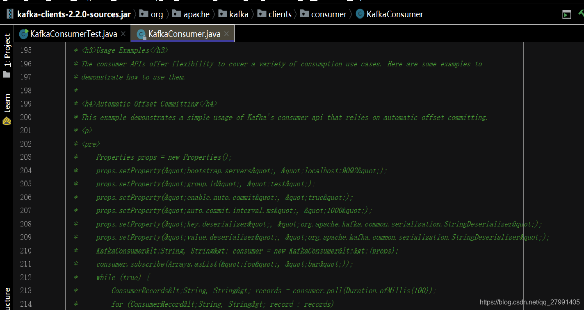Click the run preview icon in the toolbar
The image size is (584, 310).
[x=567, y=14]
